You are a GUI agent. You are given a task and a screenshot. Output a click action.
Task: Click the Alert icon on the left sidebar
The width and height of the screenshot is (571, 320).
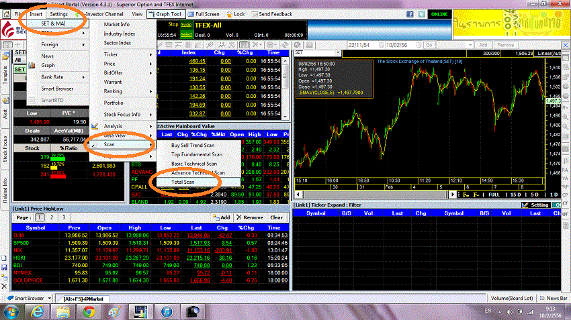pyautogui.click(x=5, y=101)
